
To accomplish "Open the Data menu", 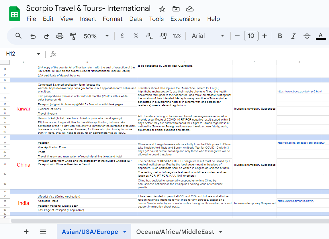I will [136, 19].
